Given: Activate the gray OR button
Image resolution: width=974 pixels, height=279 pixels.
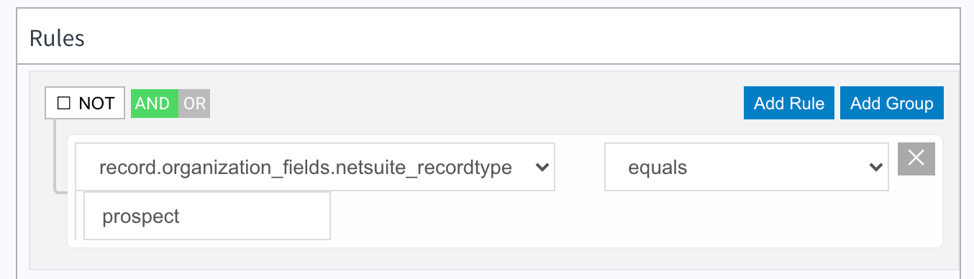Looking at the screenshot, I should click(194, 103).
